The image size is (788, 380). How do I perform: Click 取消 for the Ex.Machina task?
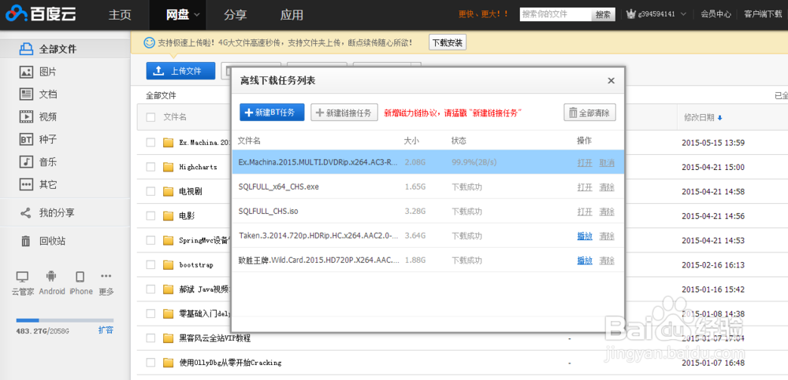[607, 163]
